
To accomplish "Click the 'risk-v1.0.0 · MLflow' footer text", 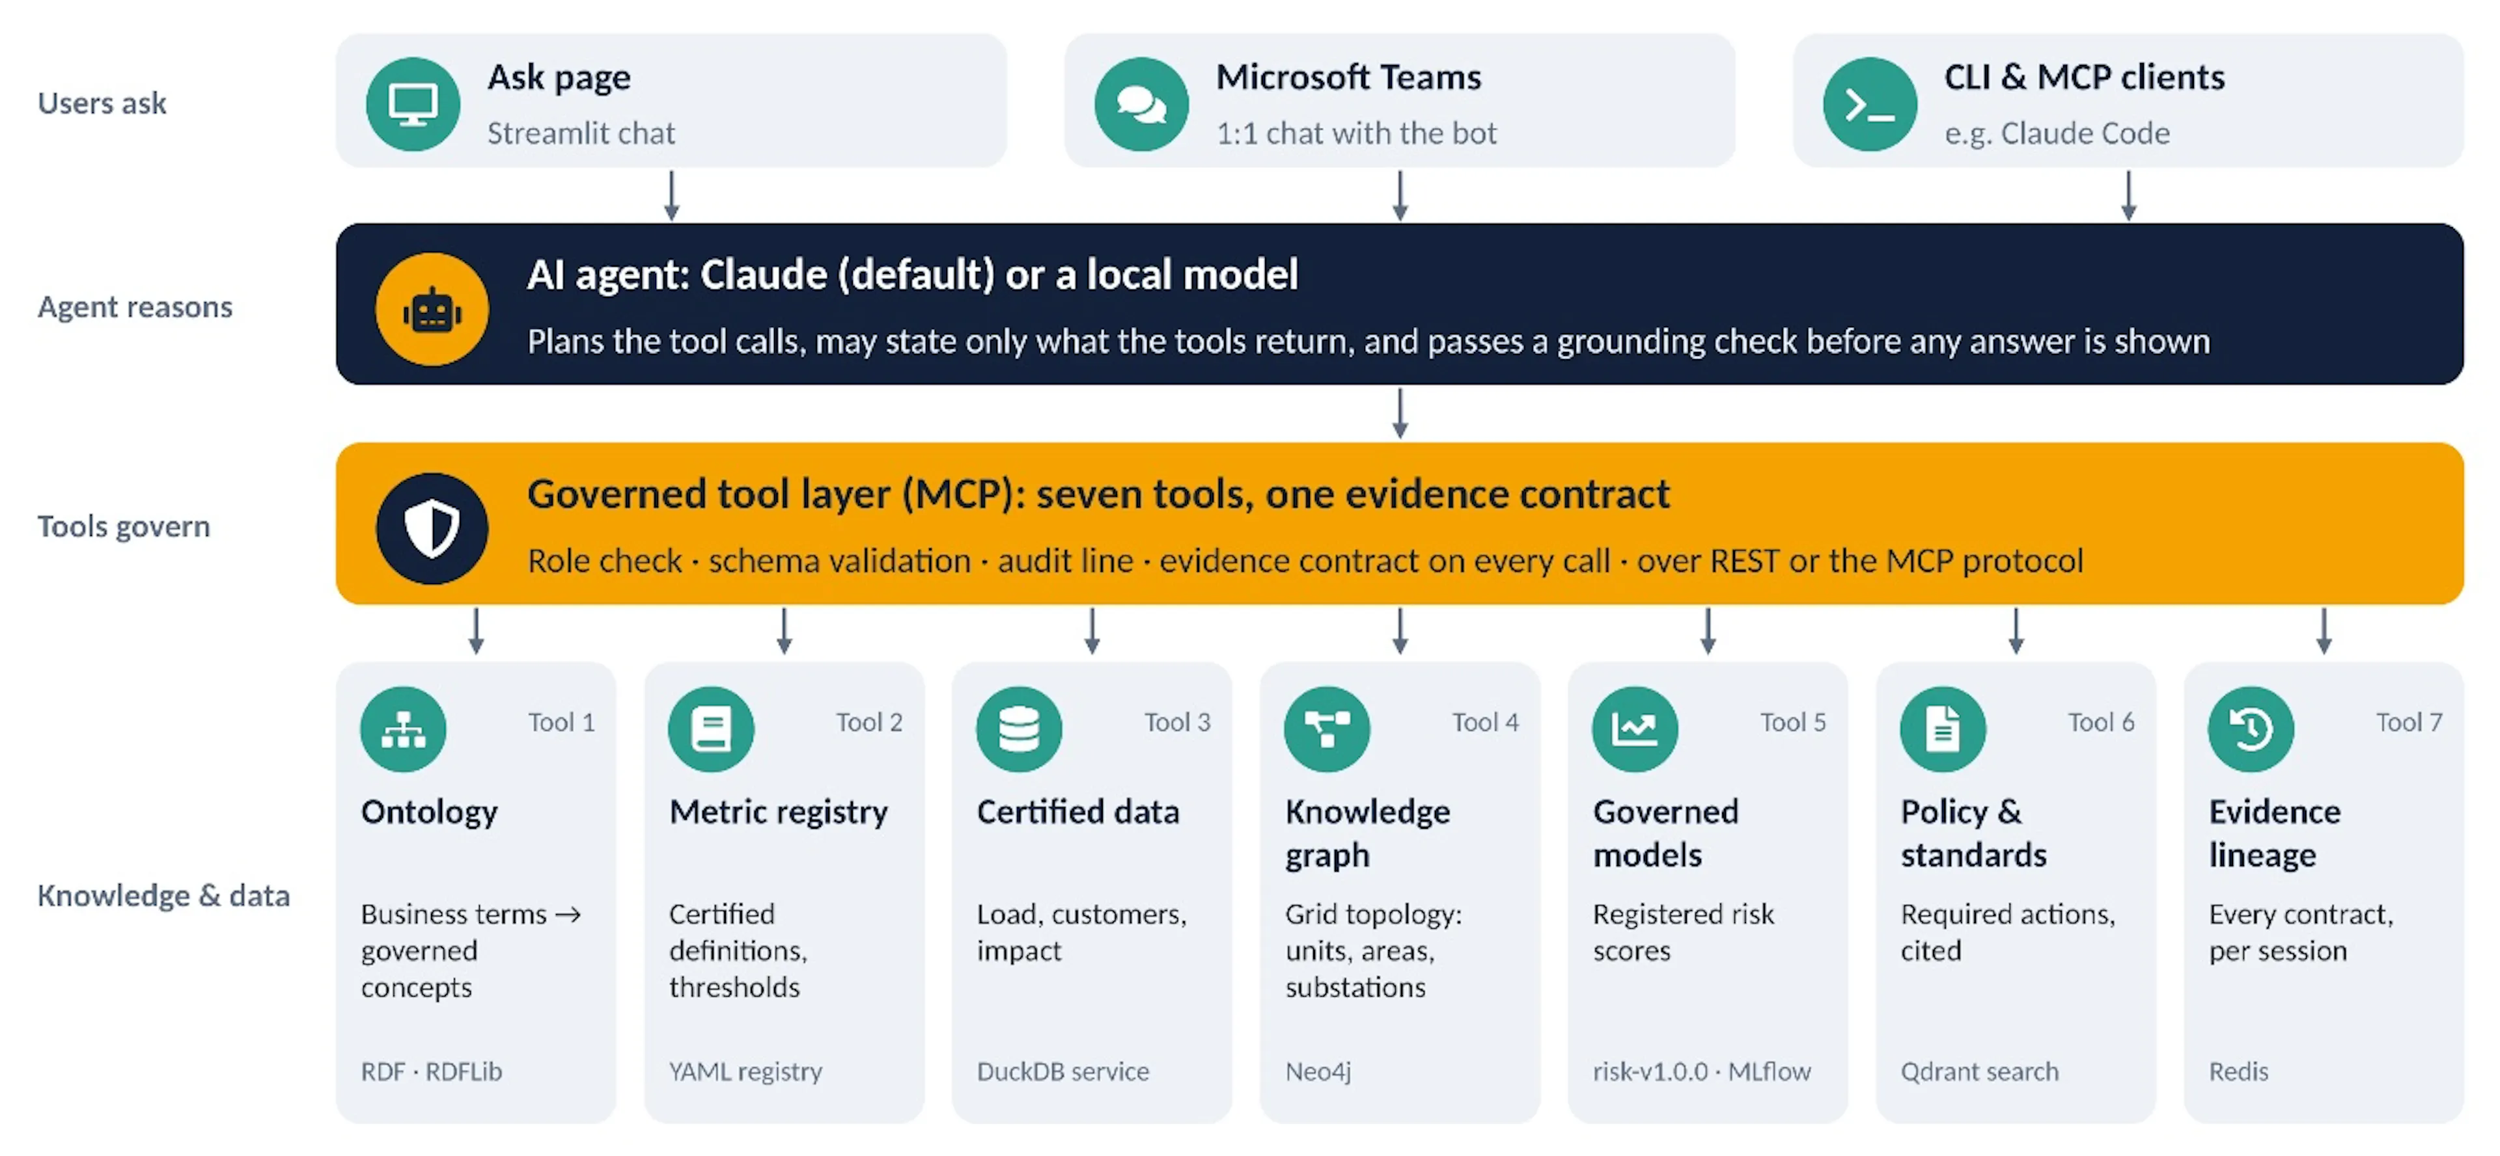I will (1701, 1071).
